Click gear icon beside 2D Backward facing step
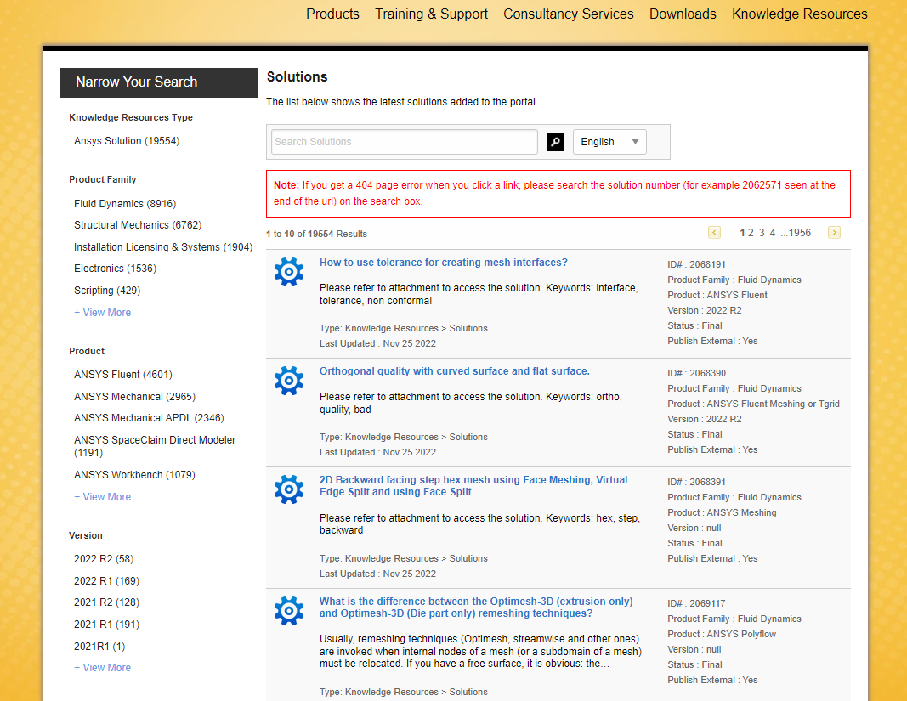The height and width of the screenshot is (701, 907). (x=289, y=489)
